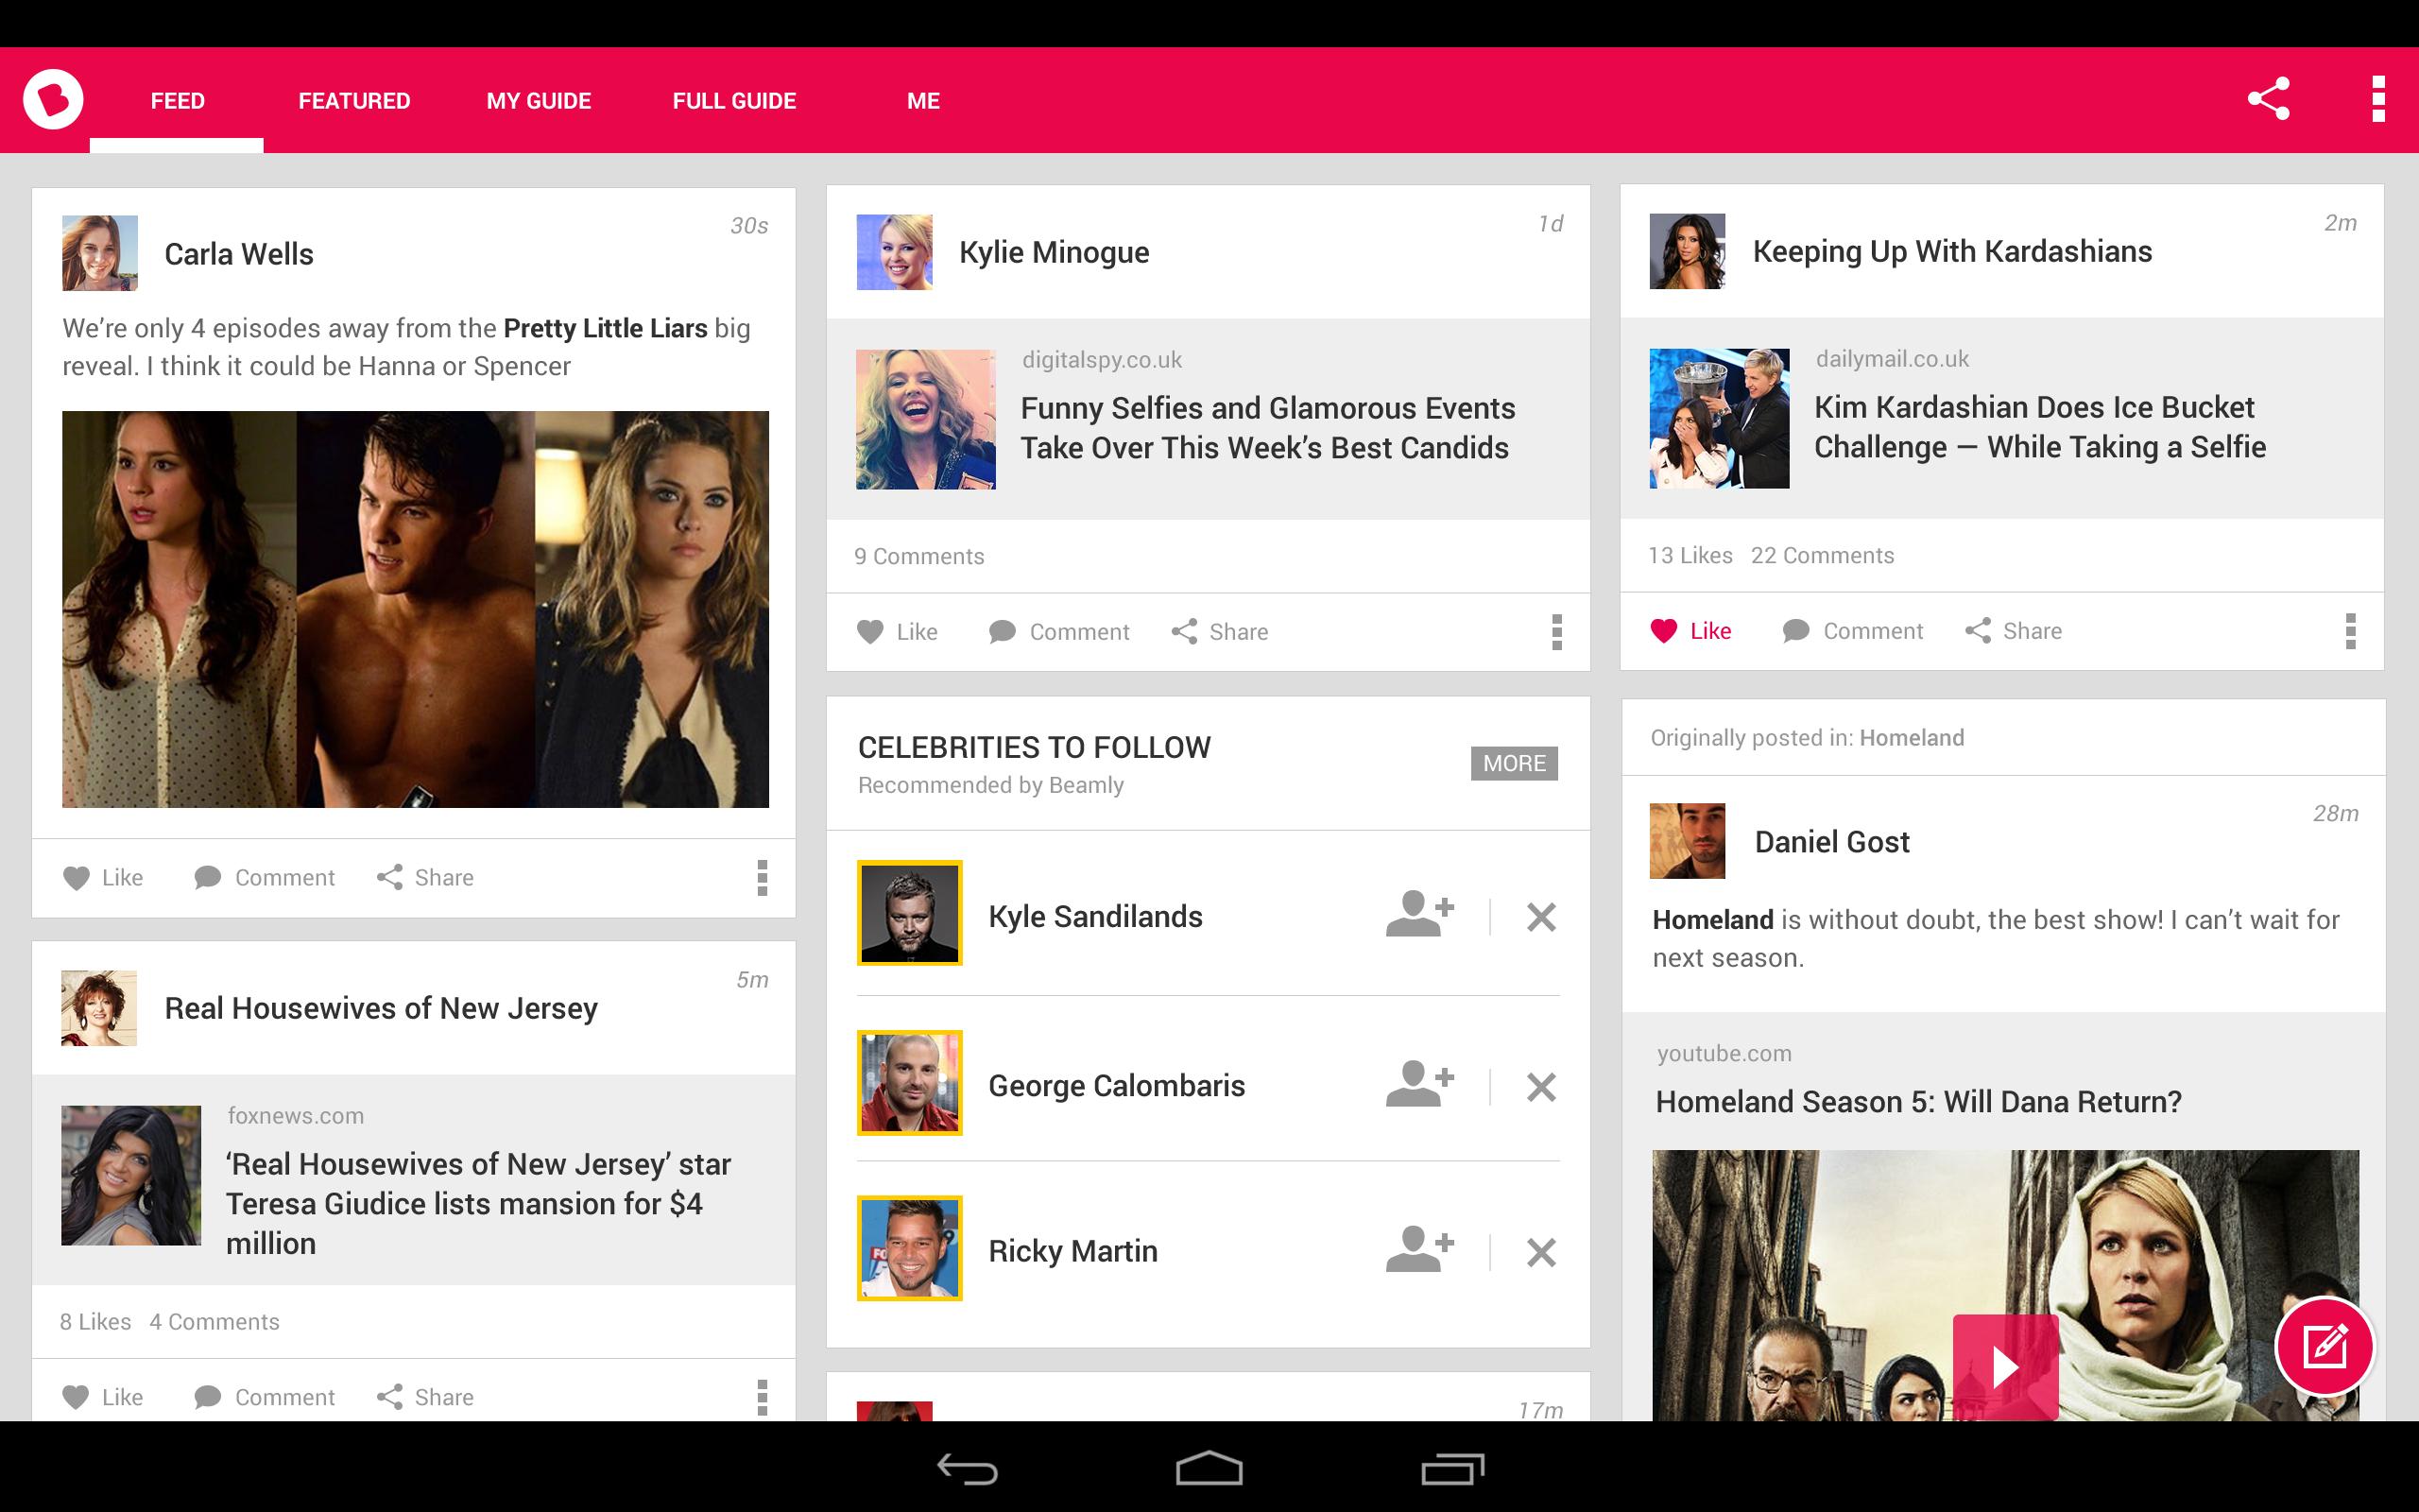
Task: Like the Carla Wells post
Action: [103, 877]
